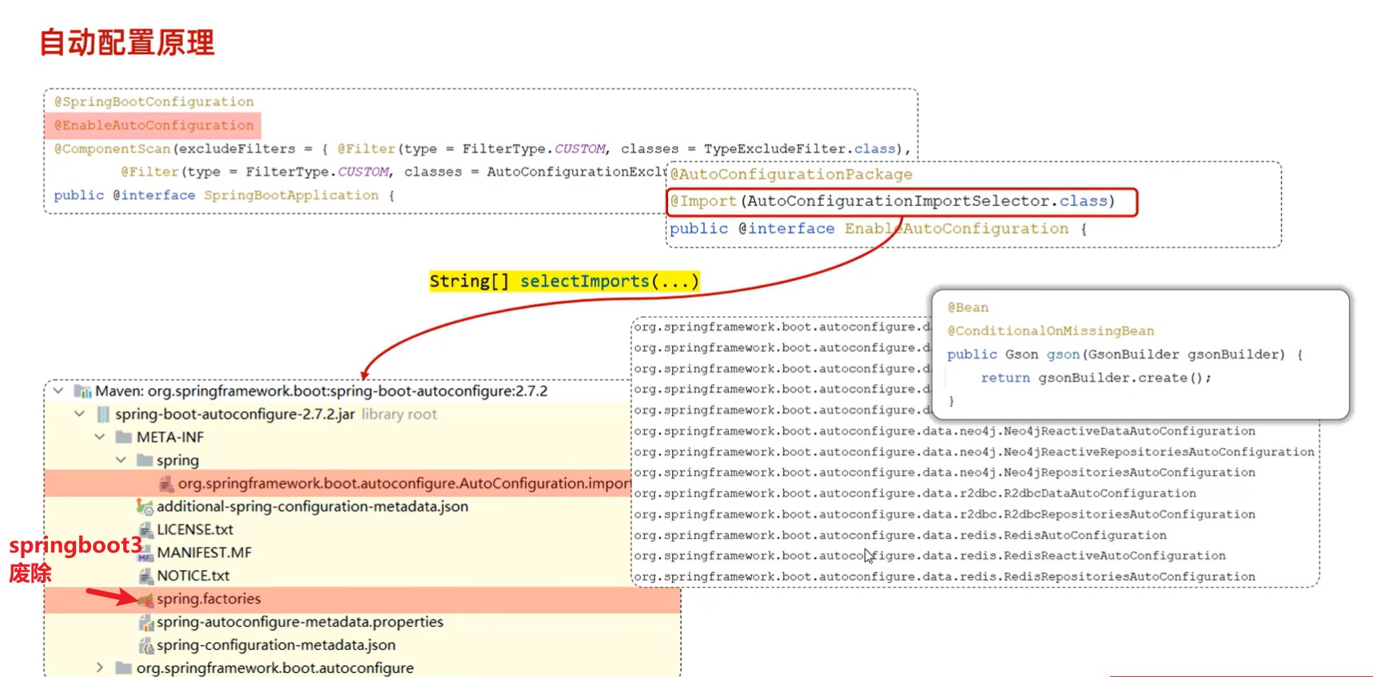Click the redis.RedisAutoConfiguration entry
This screenshot has height=677, width=1373.
[x=900, y=535]
